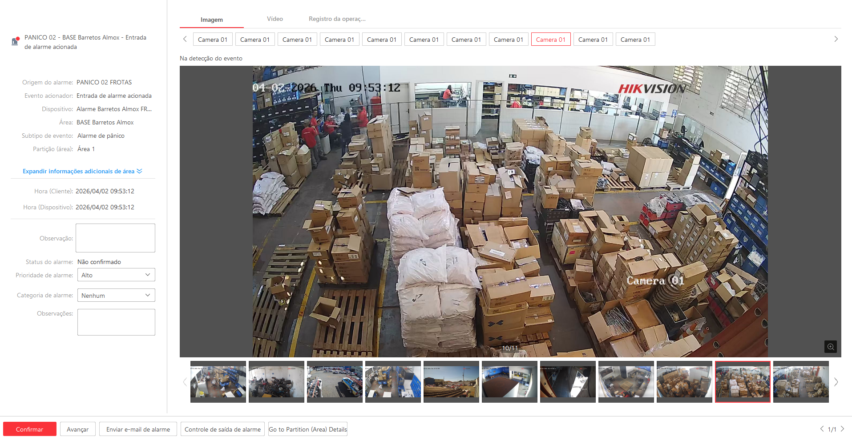Image resolution: width=852 pixels, height=440 pixels.
Task: Switch to the Vídeo tab
Action: tap(275, 19)
